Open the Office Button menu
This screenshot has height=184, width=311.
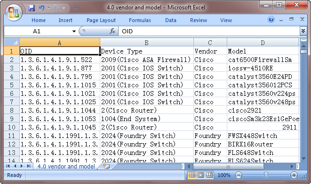(x=13, y=12)
